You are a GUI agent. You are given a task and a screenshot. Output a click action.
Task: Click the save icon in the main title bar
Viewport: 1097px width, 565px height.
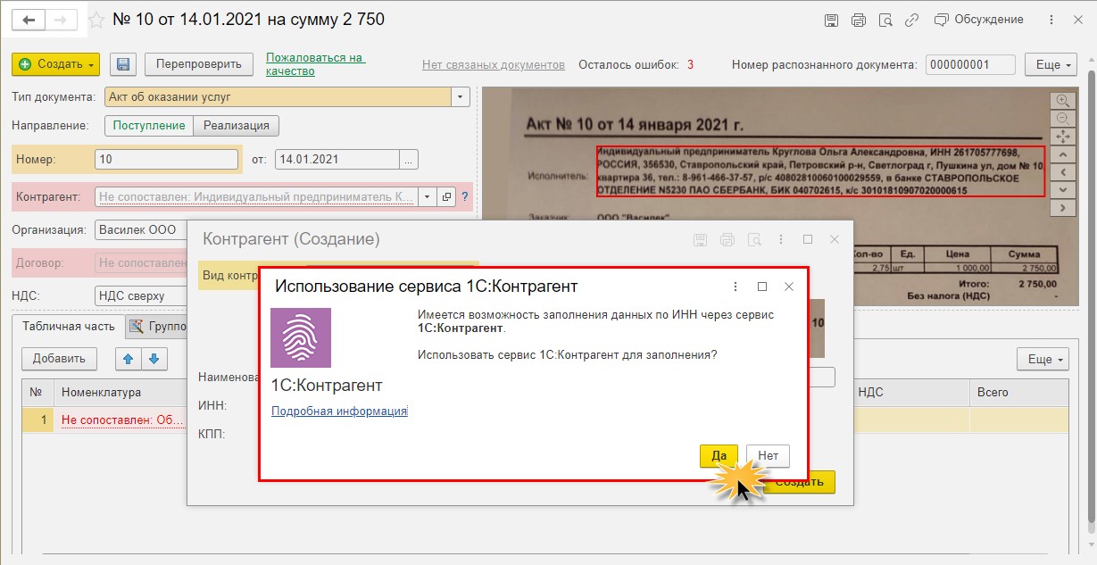831,20
